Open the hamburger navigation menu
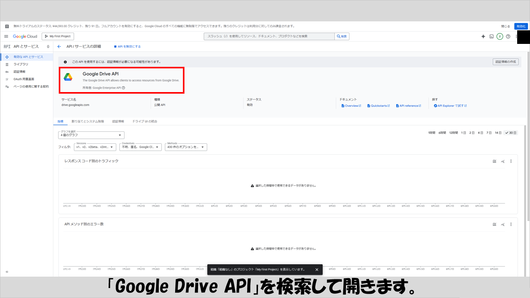 (6, 36)
